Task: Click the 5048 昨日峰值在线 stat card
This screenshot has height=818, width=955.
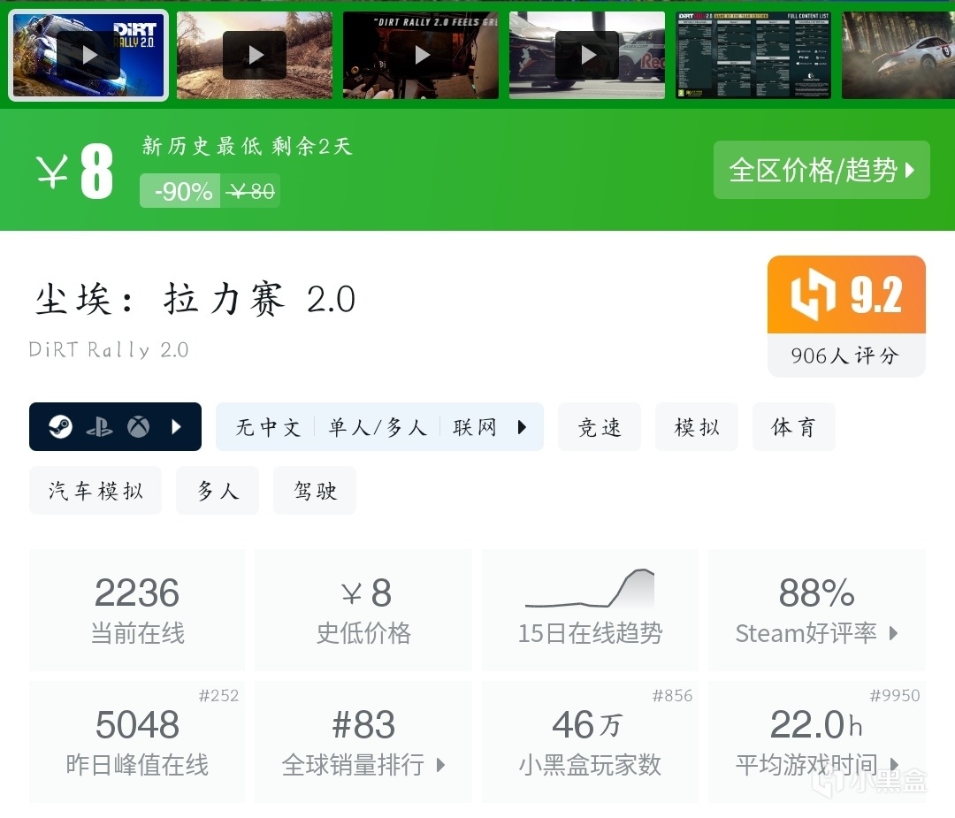Action: point(137,742)
